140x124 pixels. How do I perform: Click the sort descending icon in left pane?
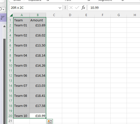pos(3,18)
